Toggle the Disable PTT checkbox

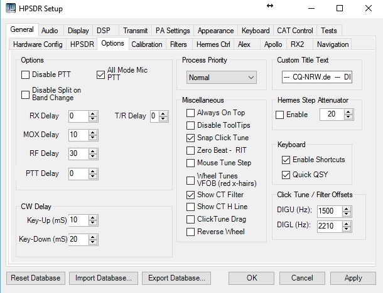click(x=25, y=75)
